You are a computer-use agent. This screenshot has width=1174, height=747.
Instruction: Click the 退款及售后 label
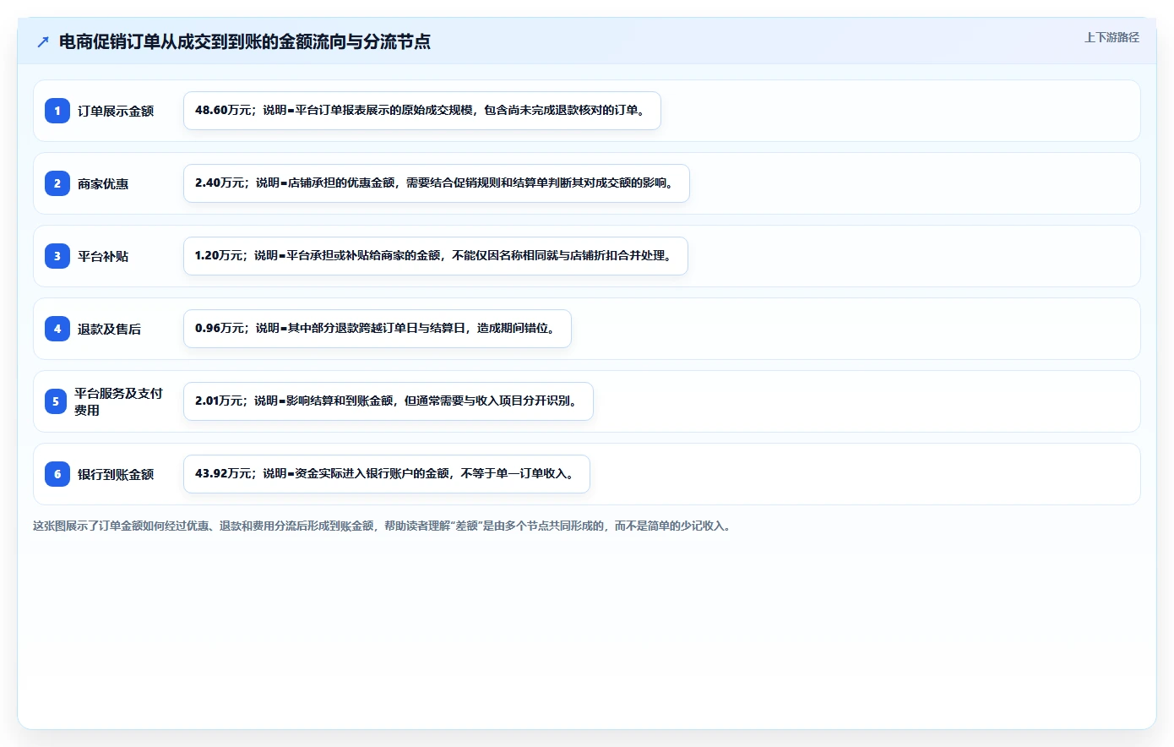109,329
